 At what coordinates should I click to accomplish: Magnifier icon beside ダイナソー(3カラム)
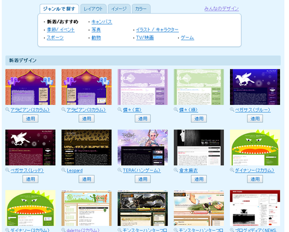[x=7, y=230]
